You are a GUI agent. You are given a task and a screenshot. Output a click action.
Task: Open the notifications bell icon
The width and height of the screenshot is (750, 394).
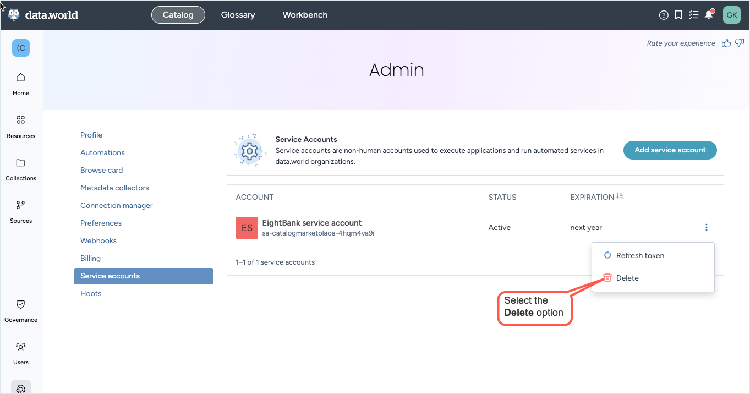point(709,15)
